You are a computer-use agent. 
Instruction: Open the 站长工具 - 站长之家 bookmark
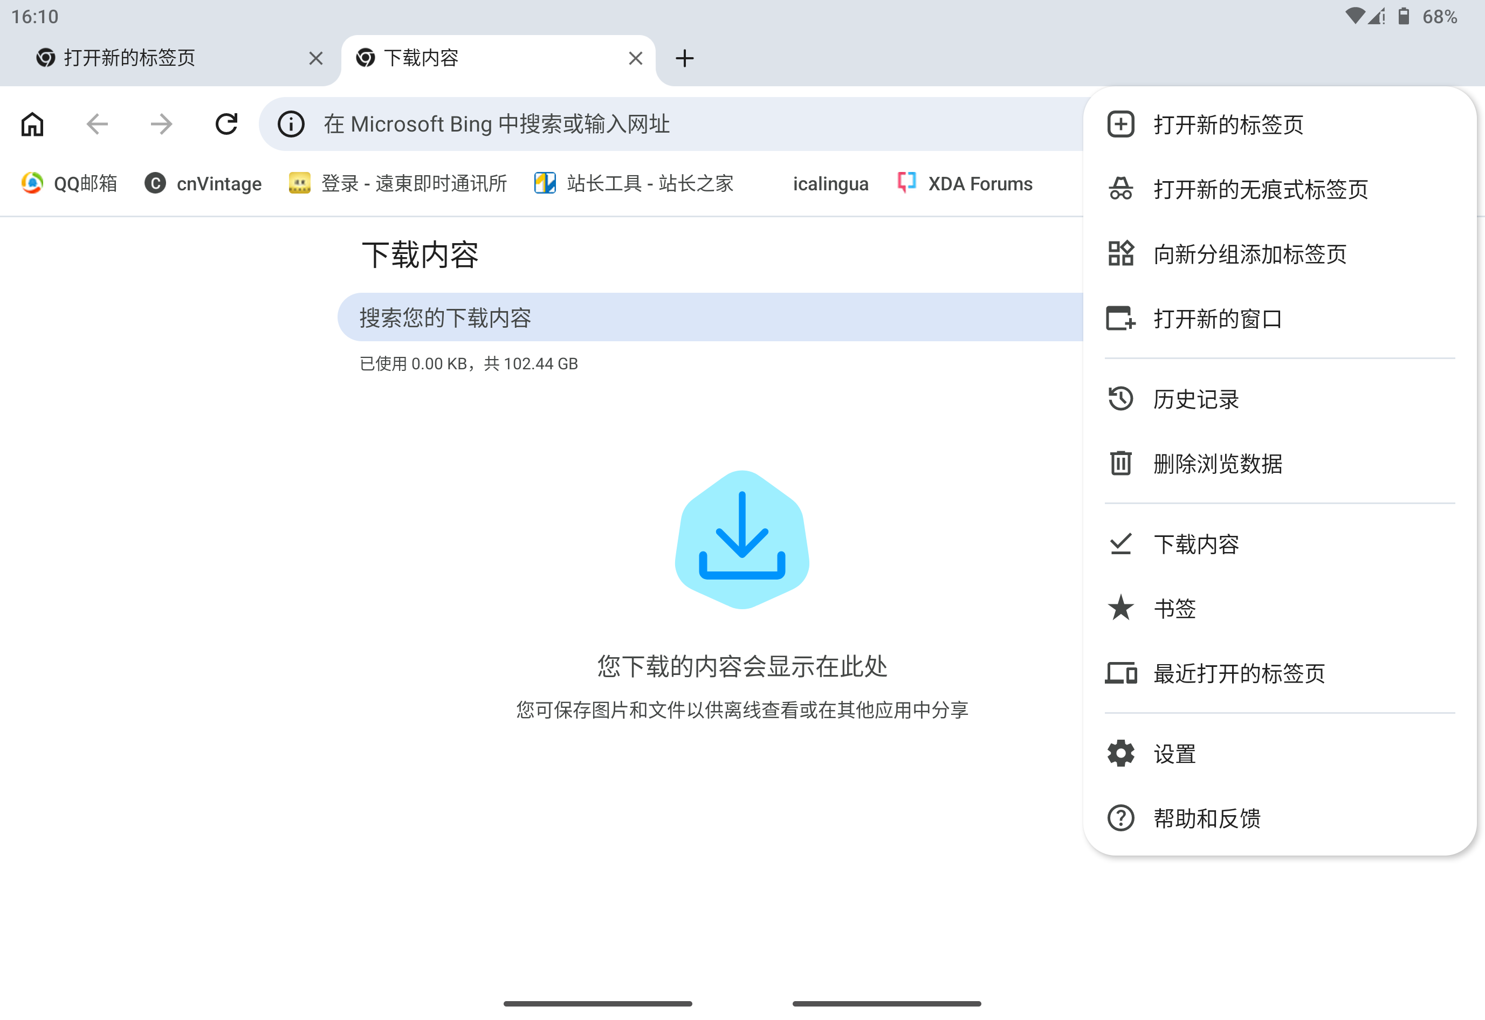pyautogui.click(x=634, y=183)
